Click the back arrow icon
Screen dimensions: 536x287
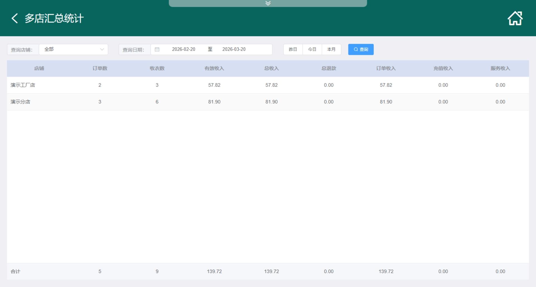click(15, 18)
